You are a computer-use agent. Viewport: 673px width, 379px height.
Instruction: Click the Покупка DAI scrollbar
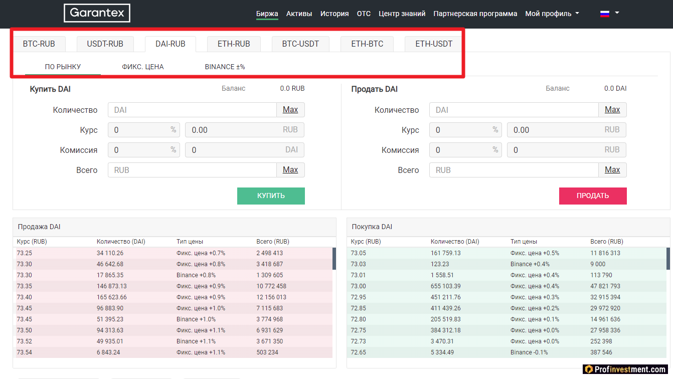(x=668, y=259)
